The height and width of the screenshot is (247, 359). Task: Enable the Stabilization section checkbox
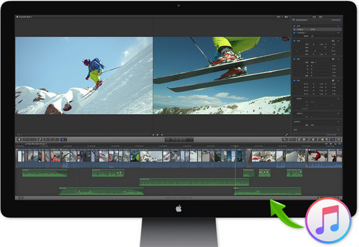pos(294,98)
